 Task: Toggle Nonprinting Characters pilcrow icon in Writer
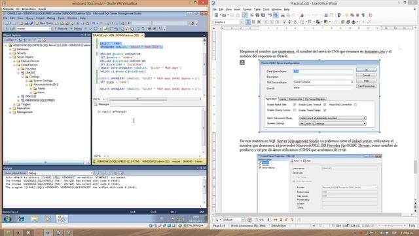(x=363, y=15)
